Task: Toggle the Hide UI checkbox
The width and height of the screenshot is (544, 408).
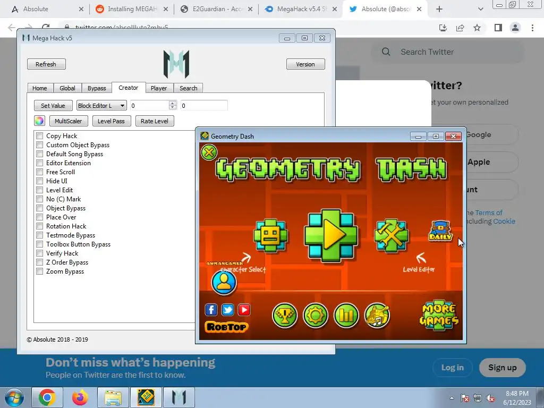Action: (x=39, y=181)
